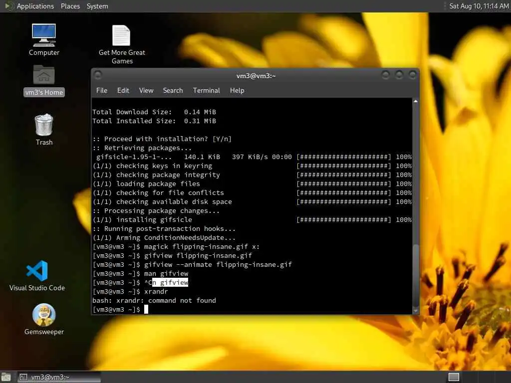Open the terminal Help menu
Screen dimensions: 511x383
tap(237, 91)
